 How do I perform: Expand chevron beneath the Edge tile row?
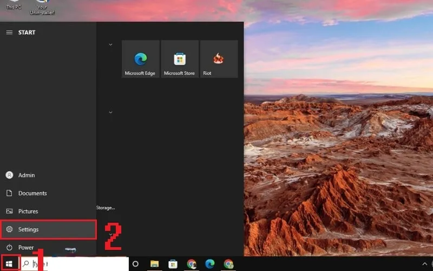point(110,112)
